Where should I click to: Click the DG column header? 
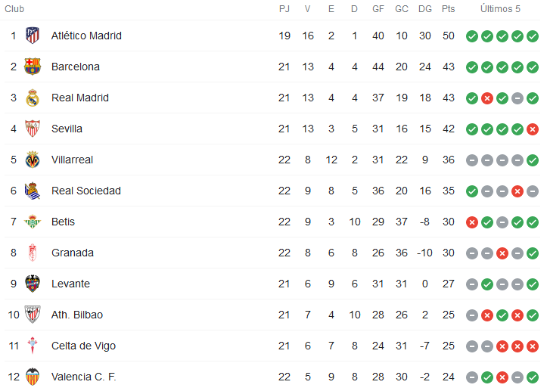coord(425,9)
